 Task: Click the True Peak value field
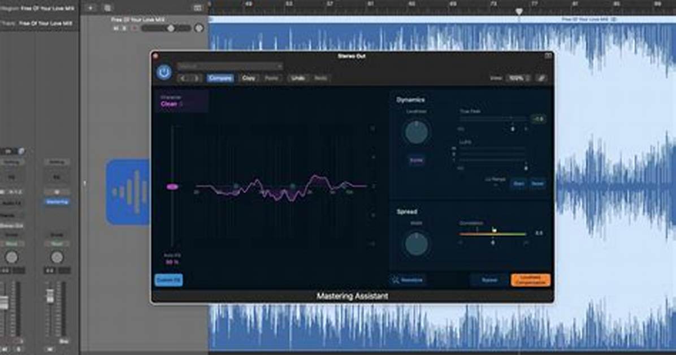coord(539,119)
